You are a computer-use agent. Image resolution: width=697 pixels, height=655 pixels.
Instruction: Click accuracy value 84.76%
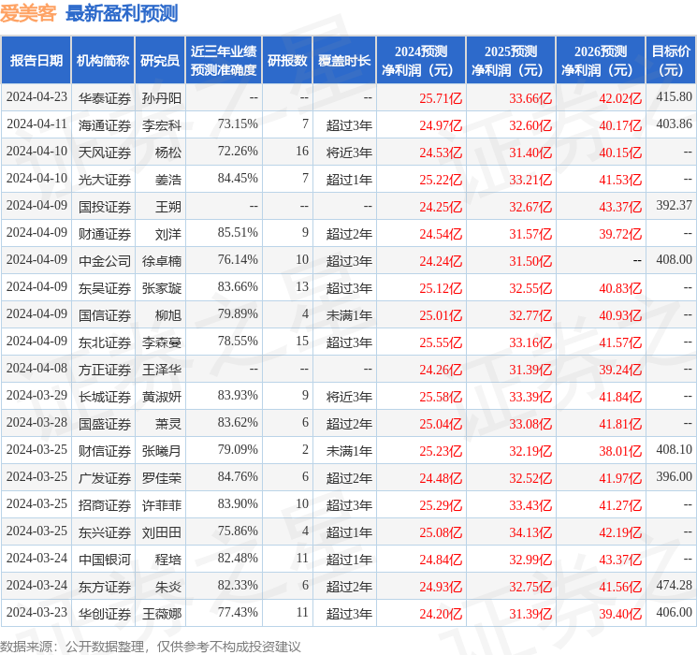[x=238, y=476]
